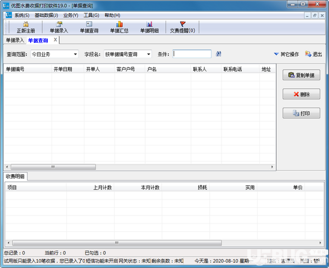
Task: Select the 单据查询 tab
Action: coord(38,40)
